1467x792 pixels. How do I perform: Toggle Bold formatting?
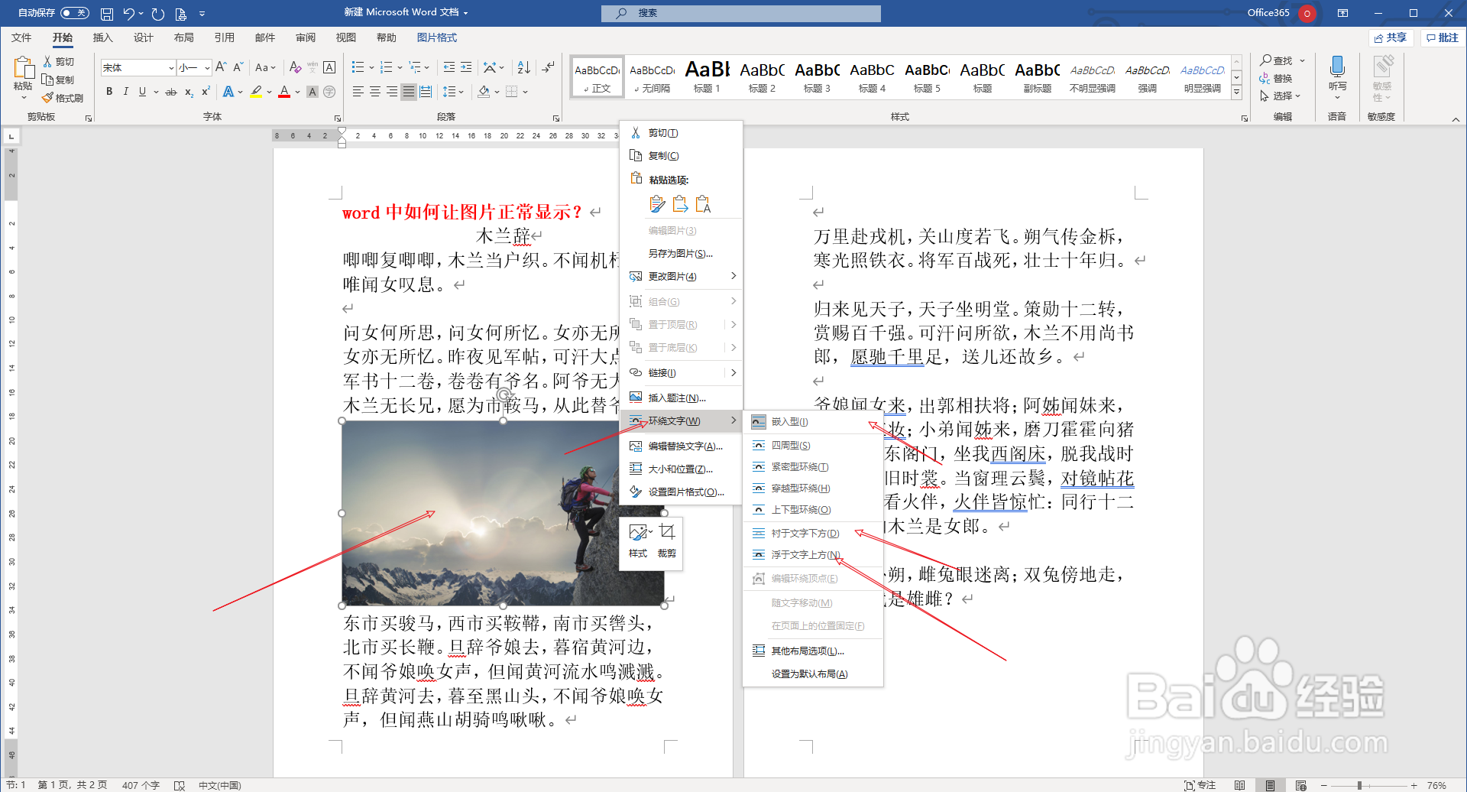[109, 92]
